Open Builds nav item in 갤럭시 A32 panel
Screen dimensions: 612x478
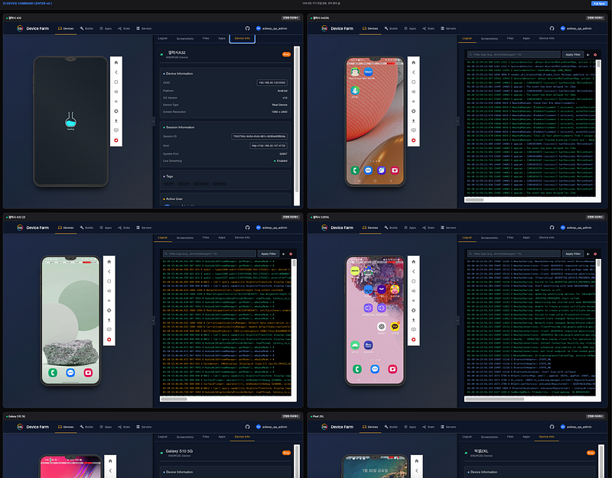tap(86, 28)
